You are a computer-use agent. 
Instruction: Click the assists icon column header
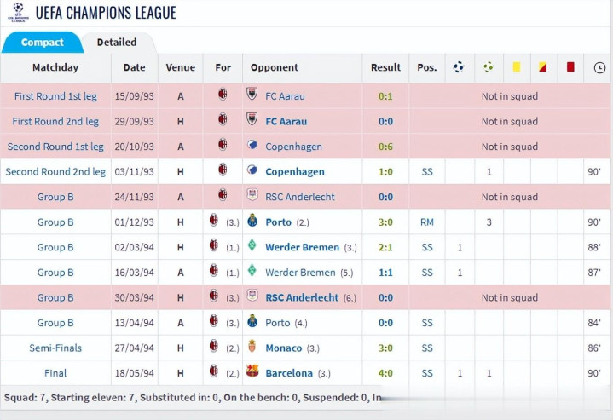click(489, 67)
